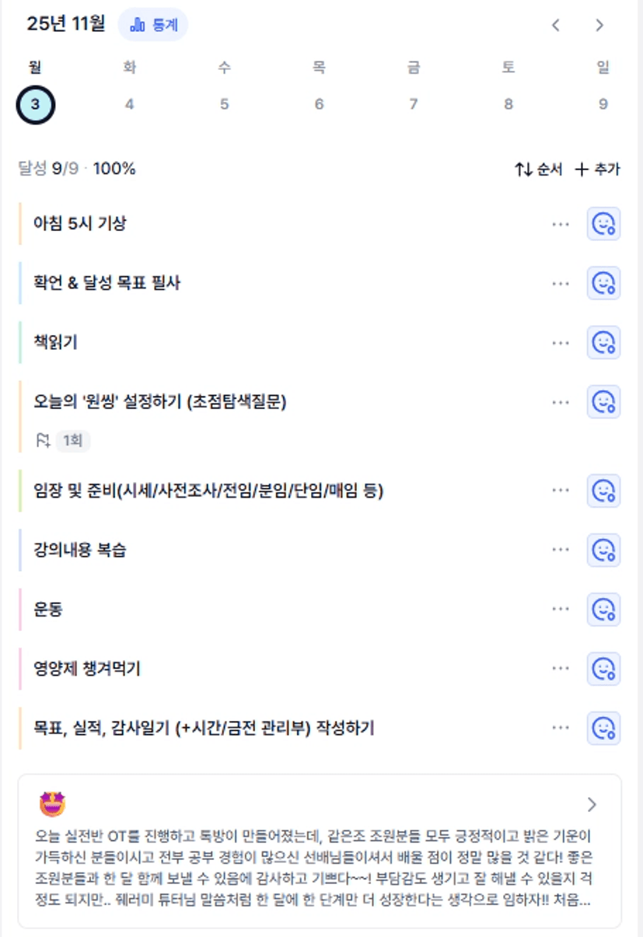Select Friday the 7th

[x=414, y=104]
